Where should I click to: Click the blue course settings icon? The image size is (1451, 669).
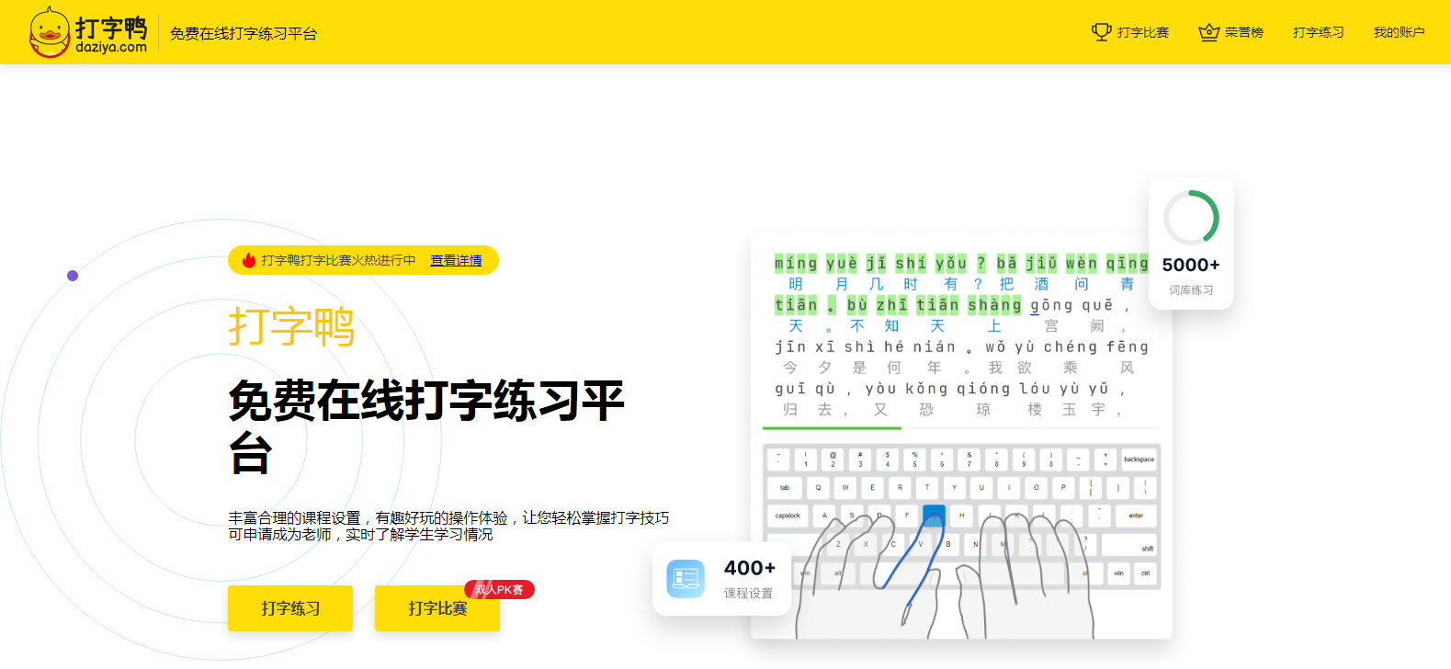pyautogui.click(x=686, y=579)
